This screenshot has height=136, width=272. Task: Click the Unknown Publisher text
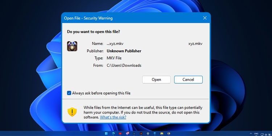tap(124, 51)
